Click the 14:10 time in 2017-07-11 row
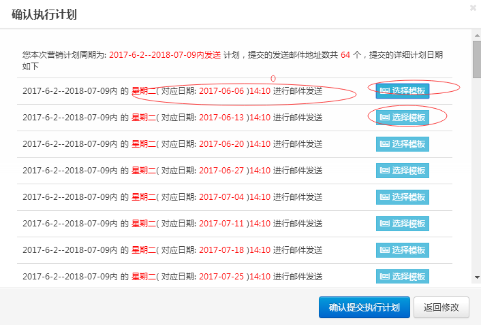Image resolution: width=481 pixels, height=325 pixels. point(260,224)
